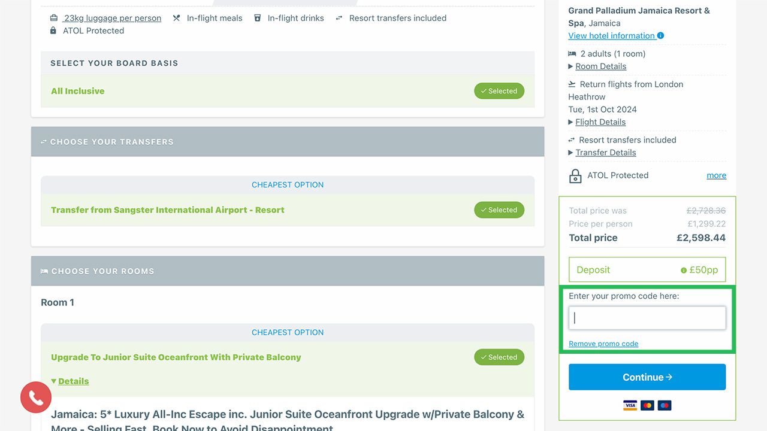Click the Room 1 heading
Image resolution: width=767 pixels, height=431 pixels.
point(58,302)
